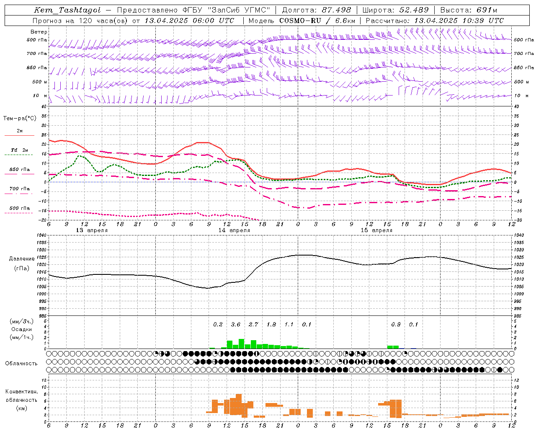Click the 700 гПа temperature legend entry

(x=19, y=189)
